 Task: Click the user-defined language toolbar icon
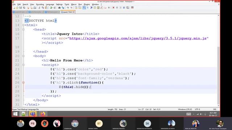[x=95, y=8]
